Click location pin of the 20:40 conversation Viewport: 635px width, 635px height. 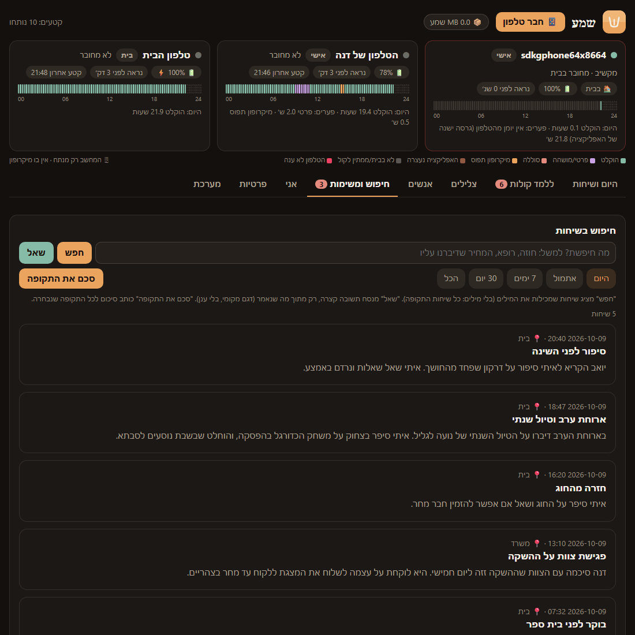pyautogui.click(x=537, y=338)
